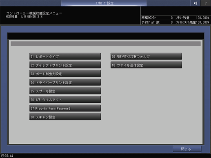
Task: Select 10 ファイル送信設定
Action: click(x=146, y=65)
